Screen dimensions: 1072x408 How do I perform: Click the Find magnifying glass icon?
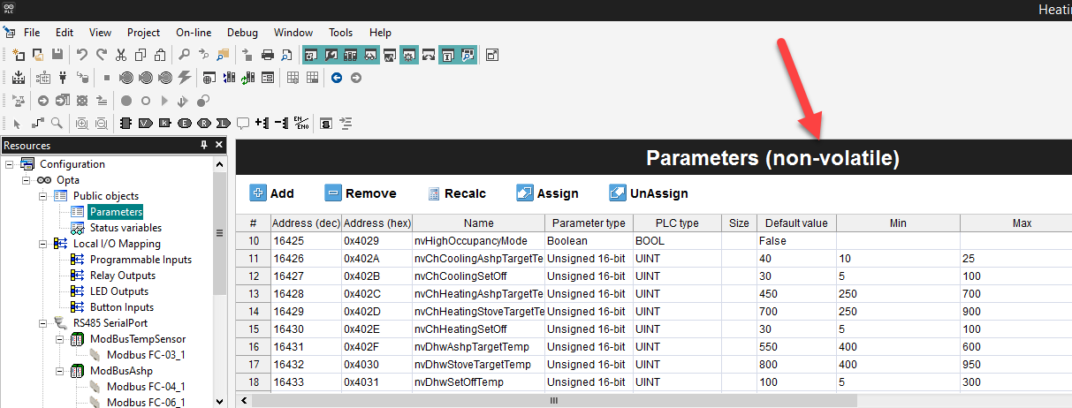185,55
